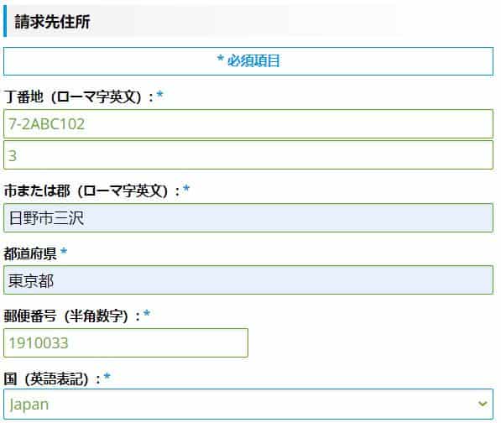Click the required asterisk beside 郵便番号 label
The height and width of the screenshot is (423, 501).
point(147,313)
